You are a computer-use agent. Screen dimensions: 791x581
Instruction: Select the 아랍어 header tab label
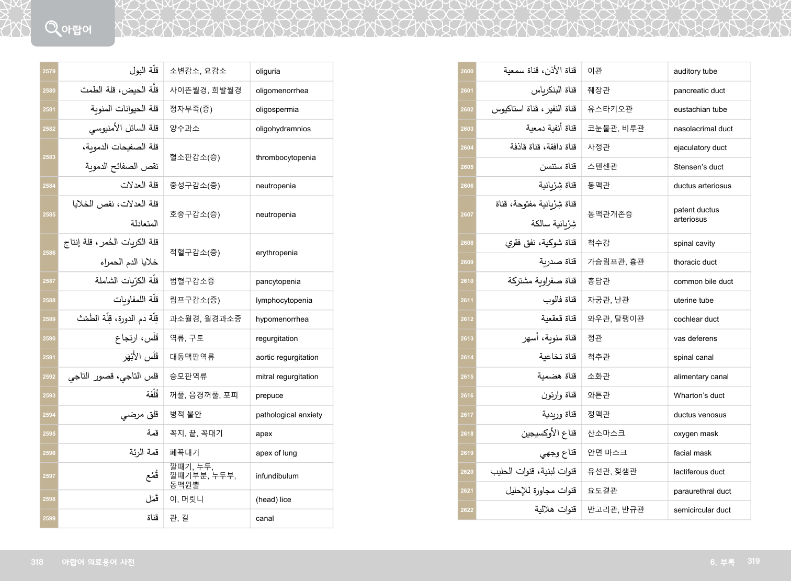(x=76, y=30)
